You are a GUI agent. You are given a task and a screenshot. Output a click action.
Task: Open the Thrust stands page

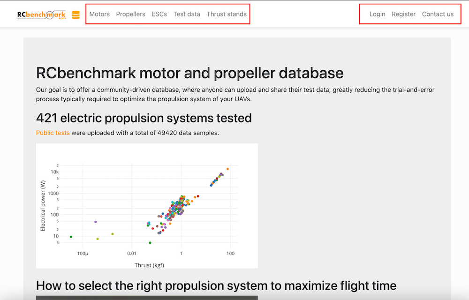coord(227,14)
